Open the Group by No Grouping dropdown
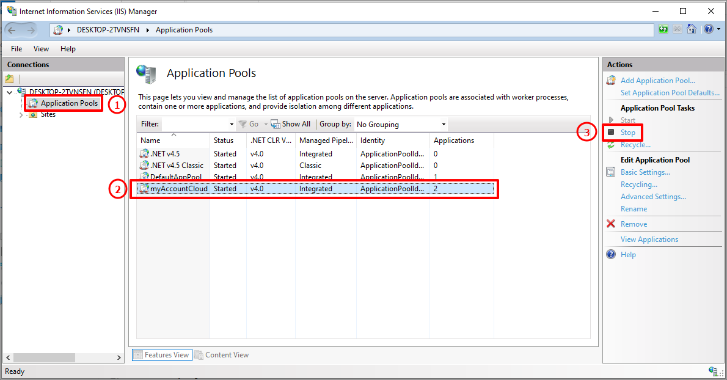Image resolution: width=727 pixels, height=380 pixels. click(x=401, y=124)
